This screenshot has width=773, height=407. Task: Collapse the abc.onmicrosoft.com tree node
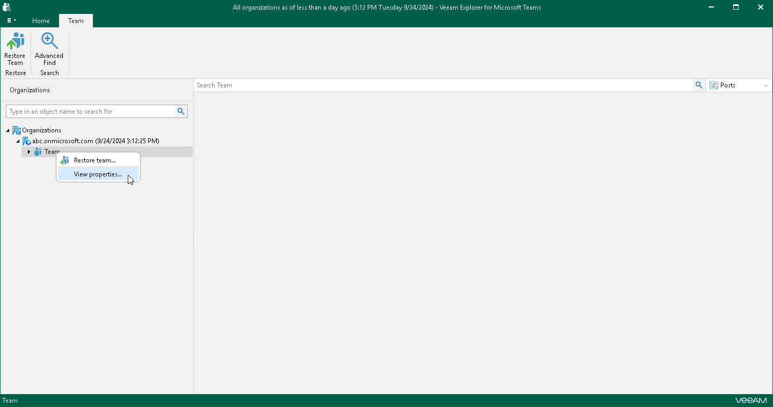(18, 141)
